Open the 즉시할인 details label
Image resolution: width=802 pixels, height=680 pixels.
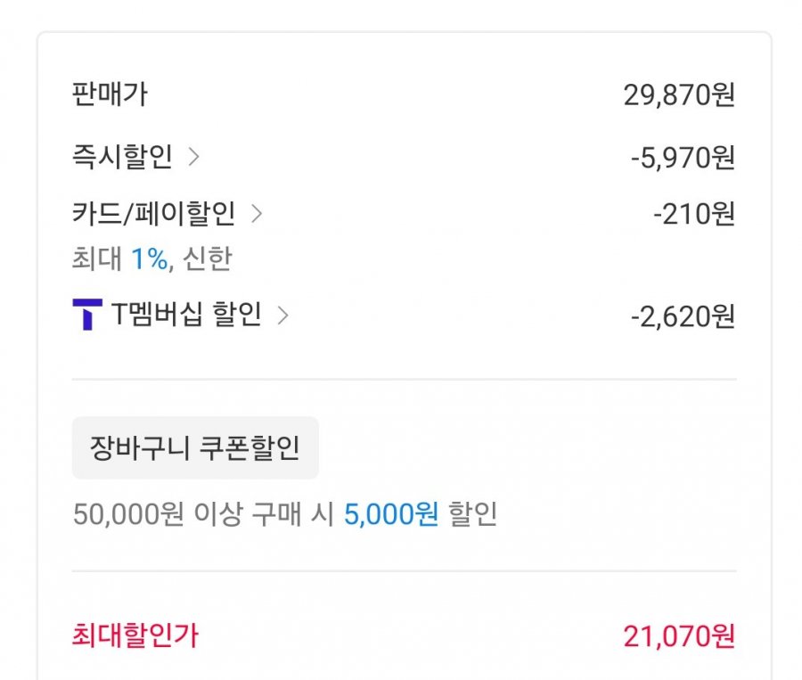point(122,156)
